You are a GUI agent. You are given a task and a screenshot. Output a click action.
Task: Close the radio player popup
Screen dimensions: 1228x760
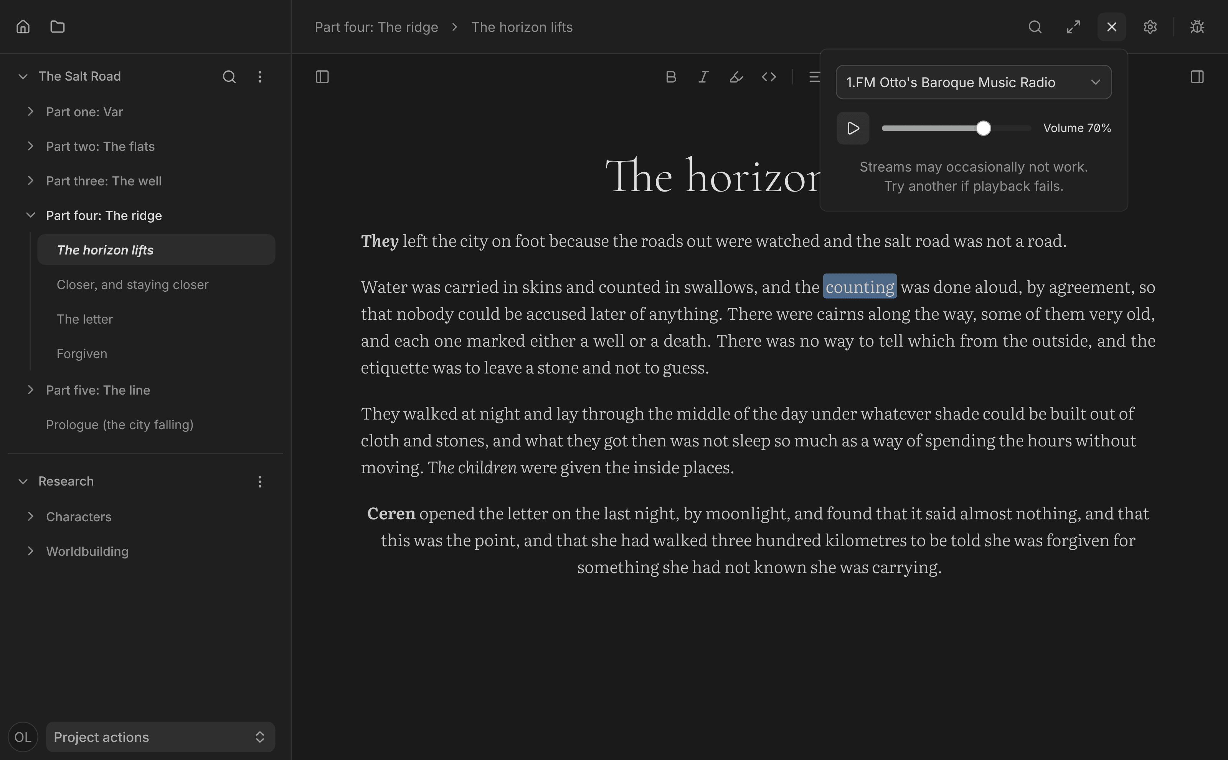1112,26
